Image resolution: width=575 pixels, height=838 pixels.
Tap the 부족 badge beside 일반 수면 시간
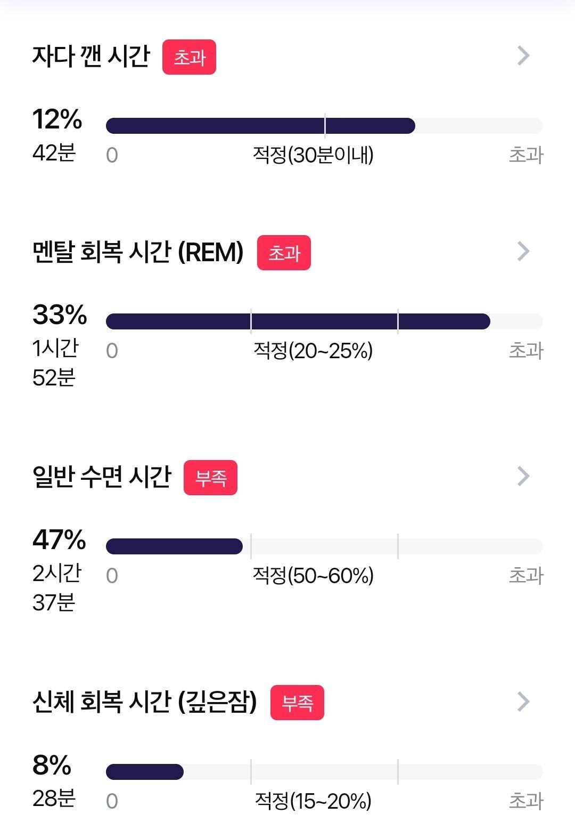click(x=210, y=478)
